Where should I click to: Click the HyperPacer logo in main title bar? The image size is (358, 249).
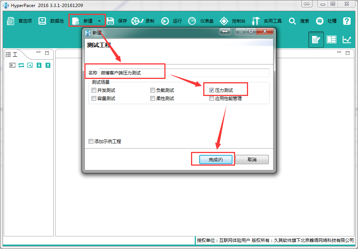click(x=6, y=5)
